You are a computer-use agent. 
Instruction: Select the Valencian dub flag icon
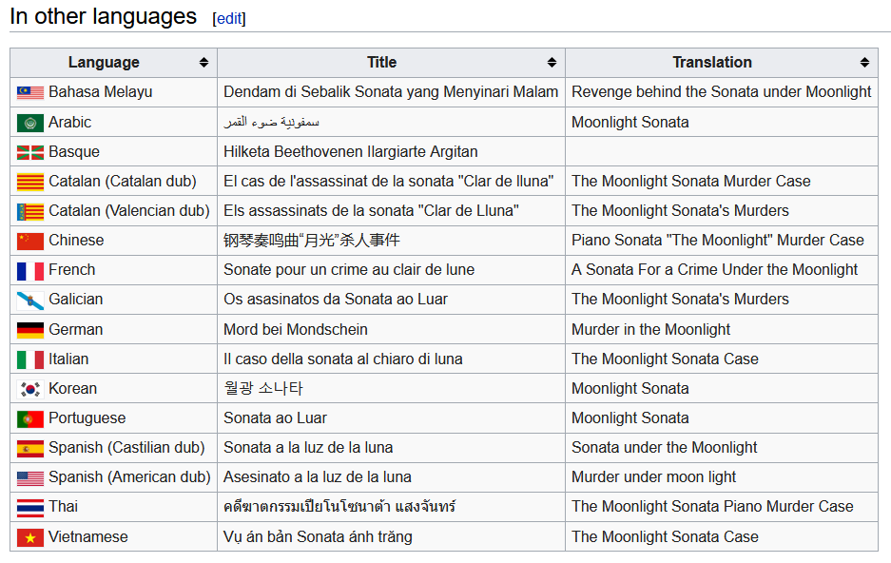[29, 210]
